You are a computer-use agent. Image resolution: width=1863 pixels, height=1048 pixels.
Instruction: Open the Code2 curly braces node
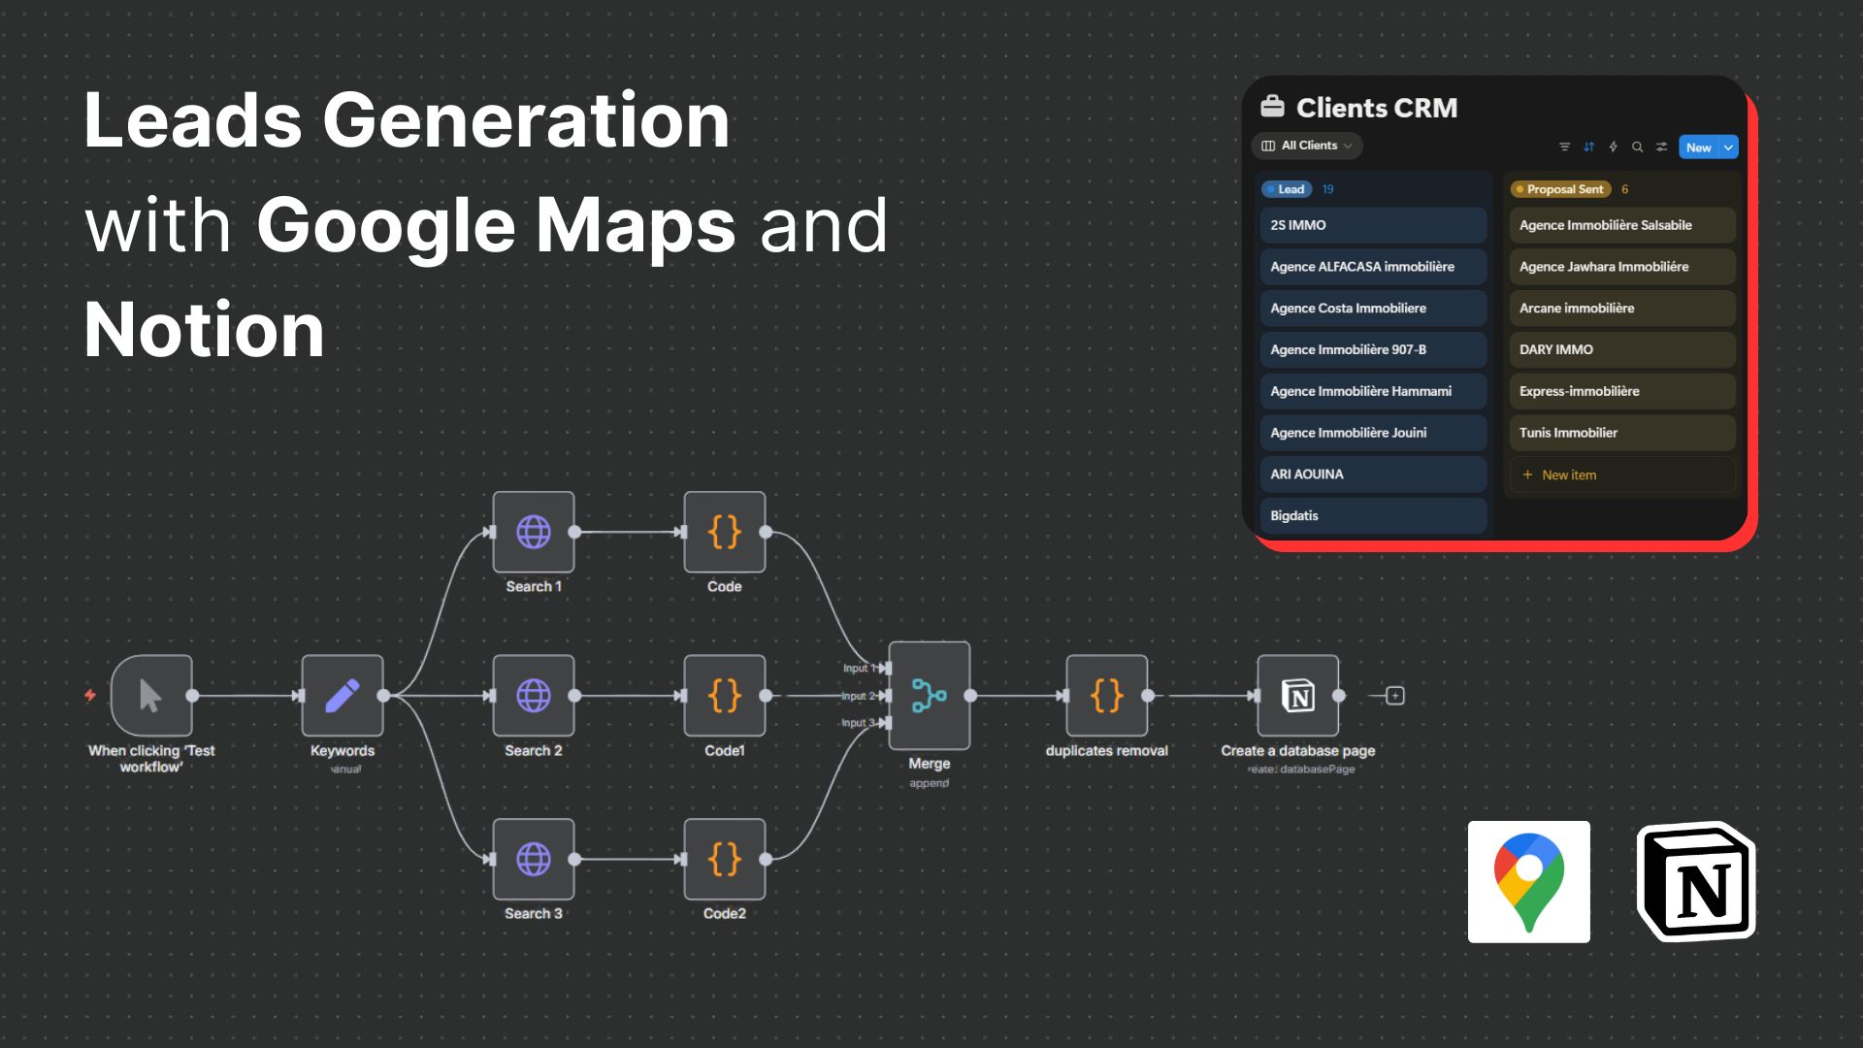(x=724, y=859)
